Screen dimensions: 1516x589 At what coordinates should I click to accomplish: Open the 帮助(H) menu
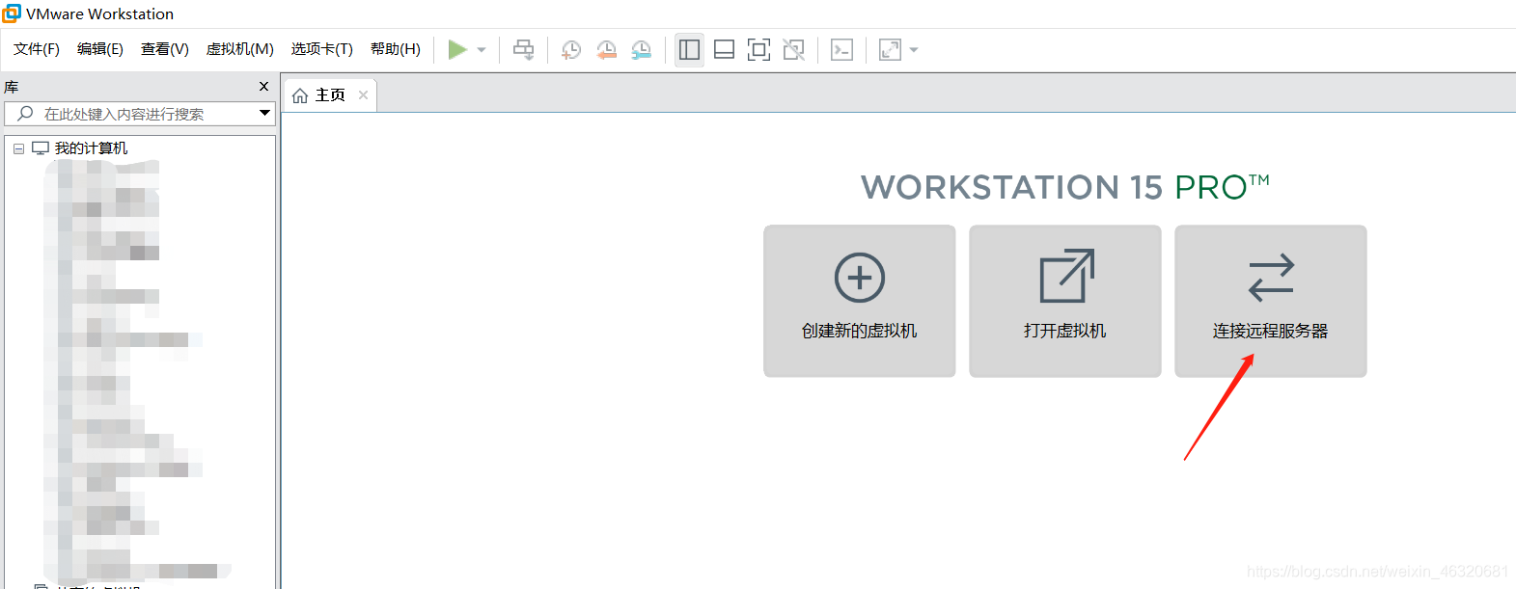pos(396,49)
